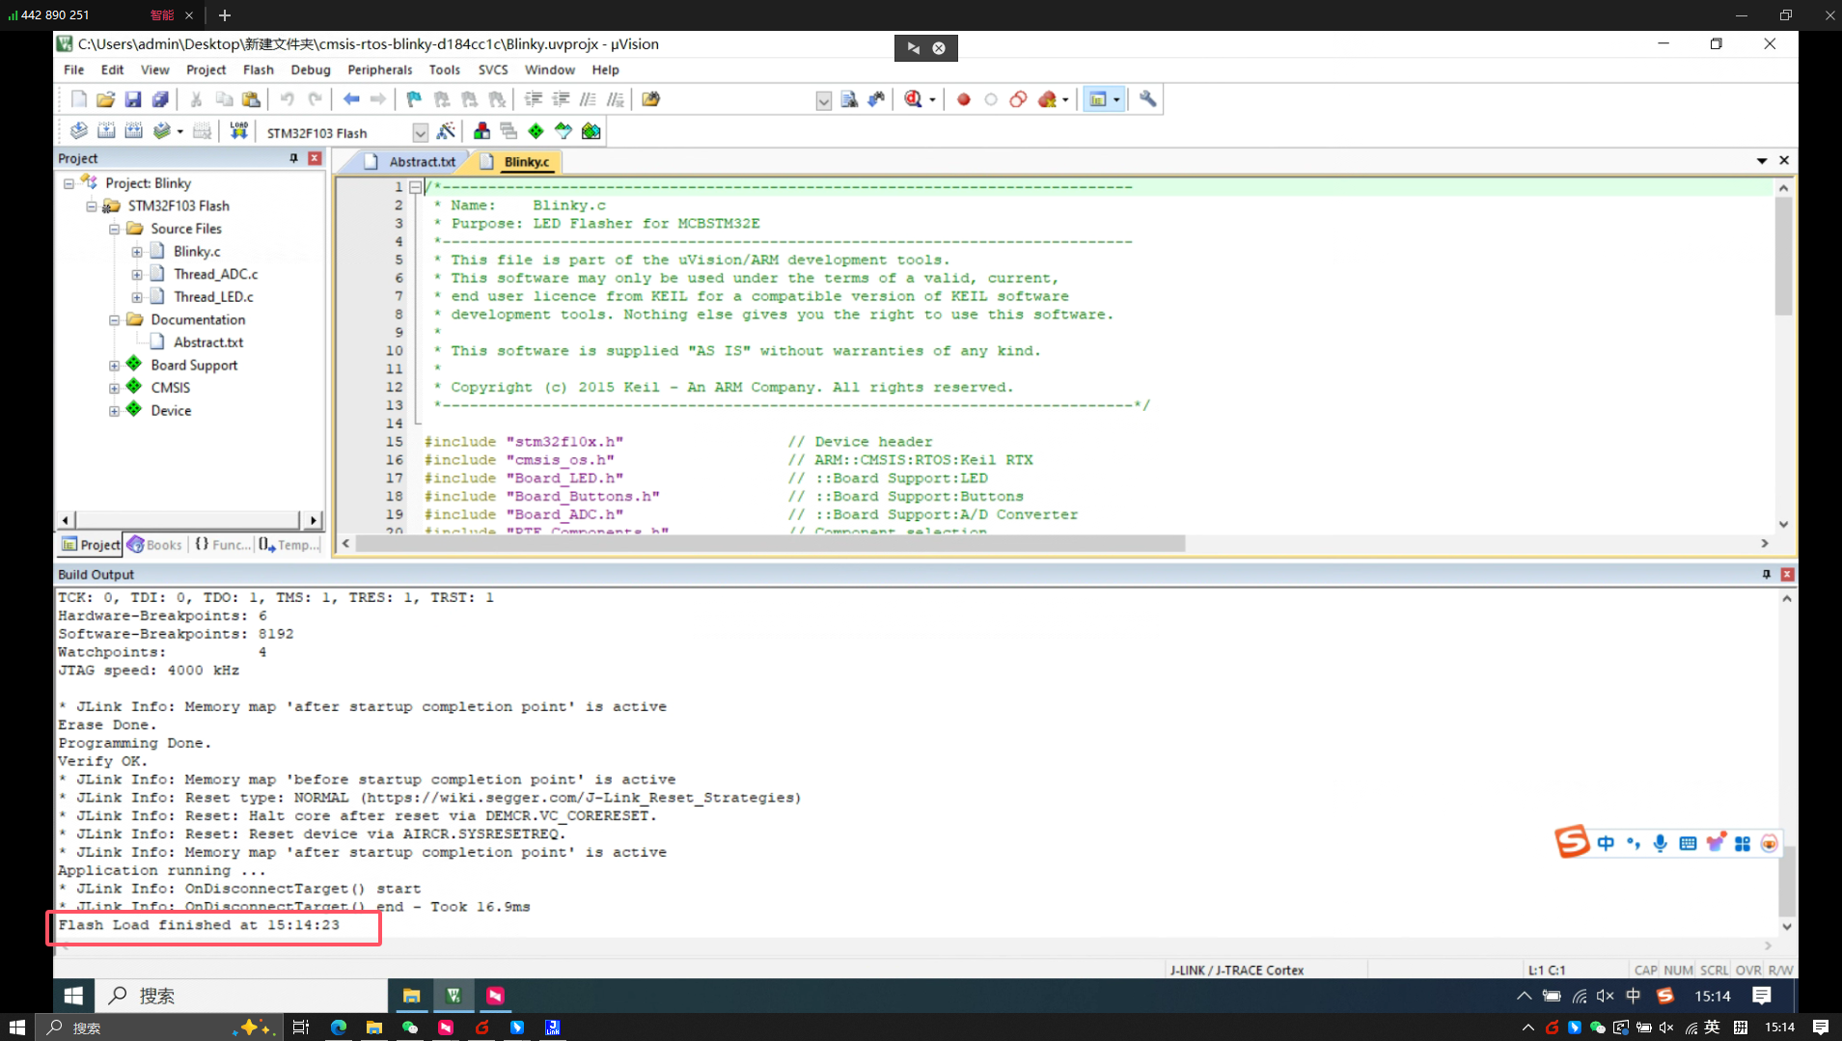The image size is (1842, 1041).
Task: Click the Save file icon
Action: [133, 99]
